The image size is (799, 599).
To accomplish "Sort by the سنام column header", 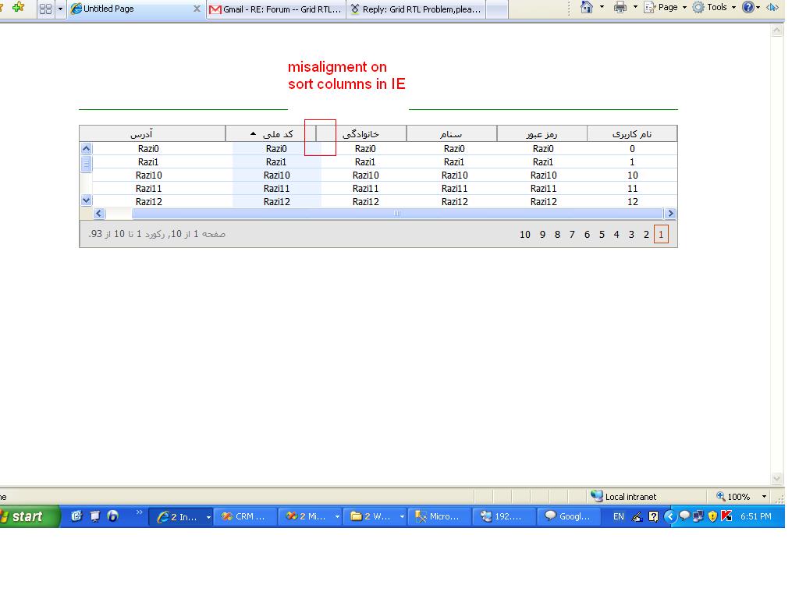I will [452, 134].
